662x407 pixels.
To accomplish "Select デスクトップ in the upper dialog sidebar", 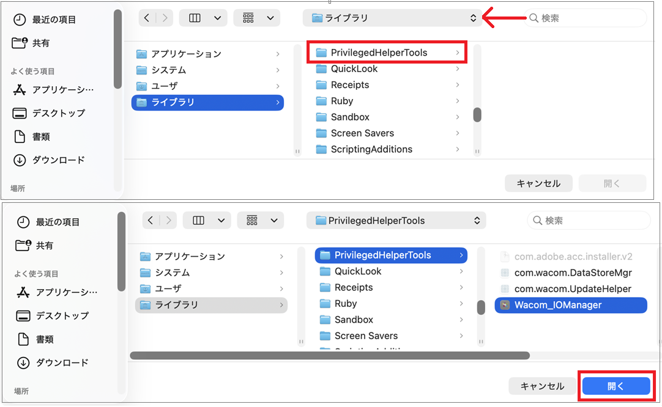I will click(x=49, y=113).
